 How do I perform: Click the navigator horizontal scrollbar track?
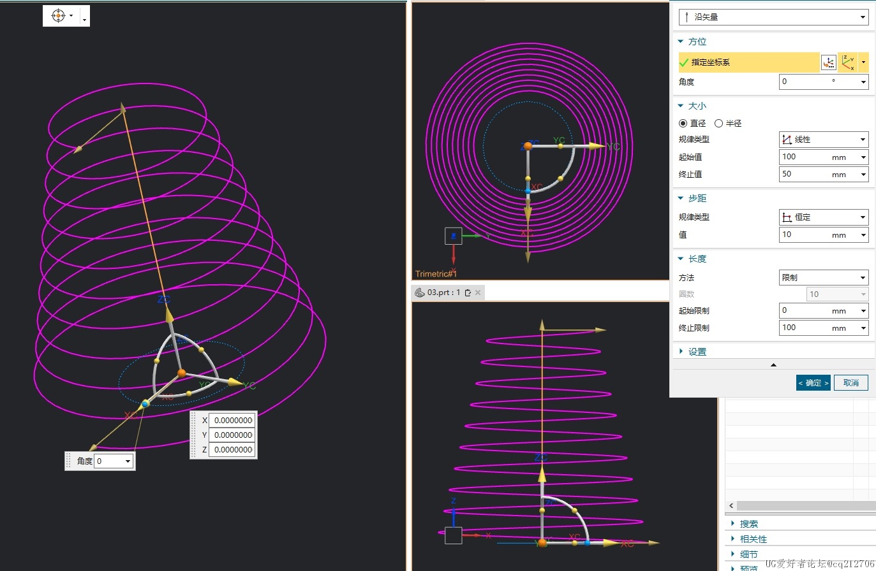(x=806, y=505)
